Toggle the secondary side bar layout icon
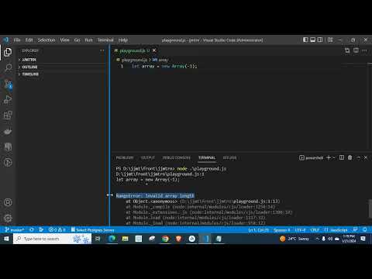The width and height of the screenshot is (372, 279). click(320, 40)
